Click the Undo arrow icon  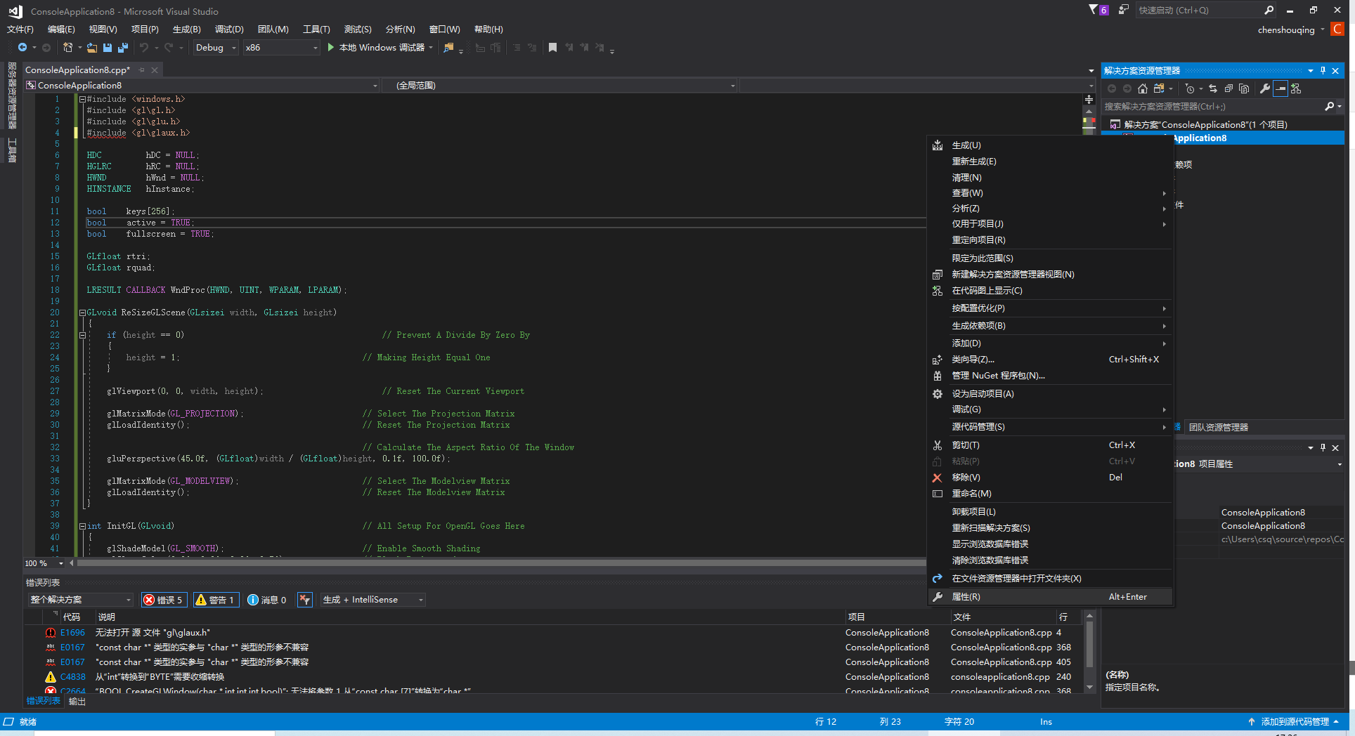144,48
